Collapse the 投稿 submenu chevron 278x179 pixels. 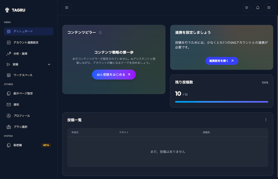49,64
